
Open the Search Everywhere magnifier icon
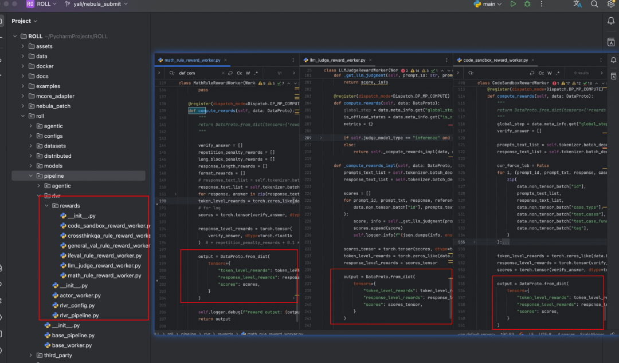[594, 4]
